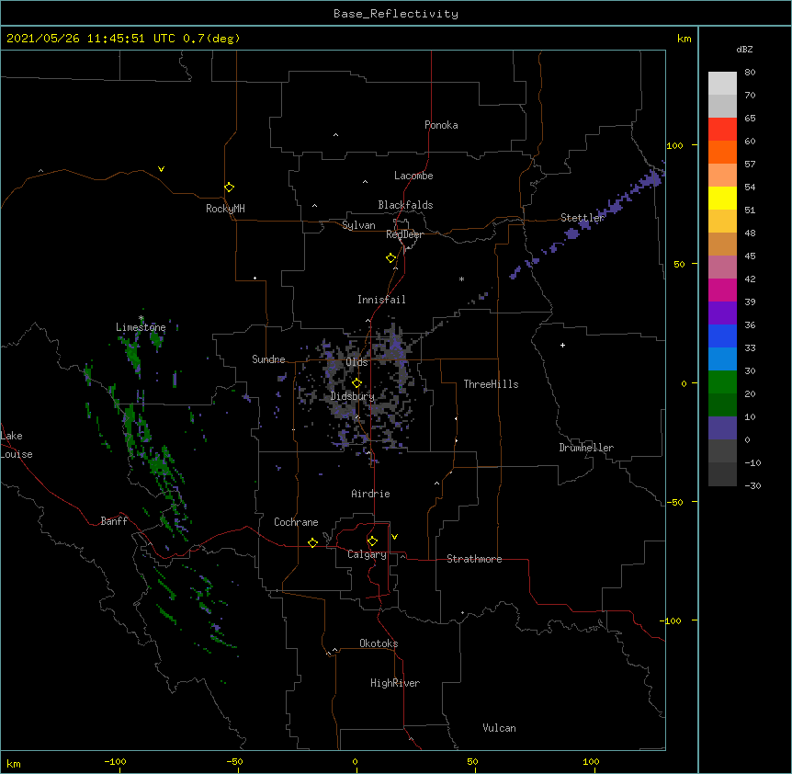Image resolution: width=792 pixels, height=774 pixels.
Task: Select the green 20-30 dBZ legend swatch
Action: (x=722, y=382)
